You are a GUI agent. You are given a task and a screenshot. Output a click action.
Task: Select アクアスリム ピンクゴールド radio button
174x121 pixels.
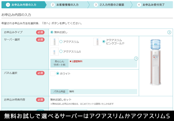(x=104, y=41)
